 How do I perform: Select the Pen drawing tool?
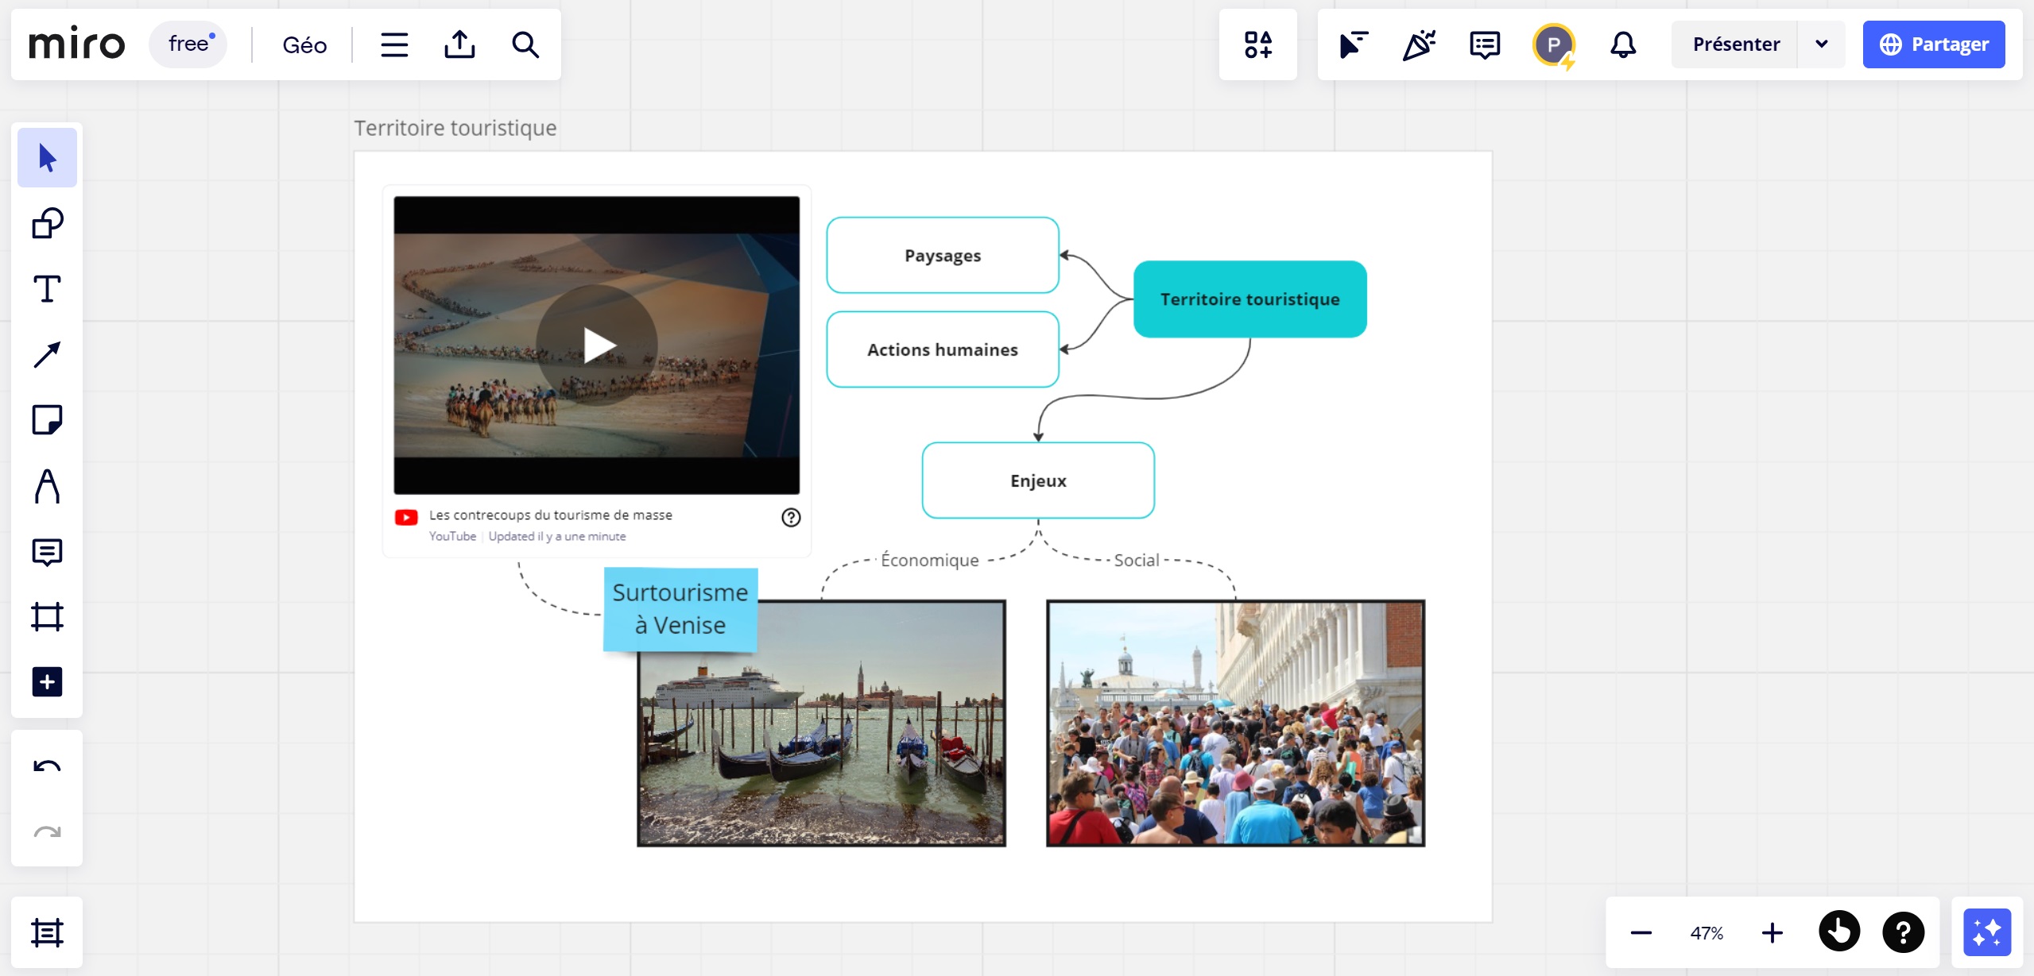(x=47, y=485)
